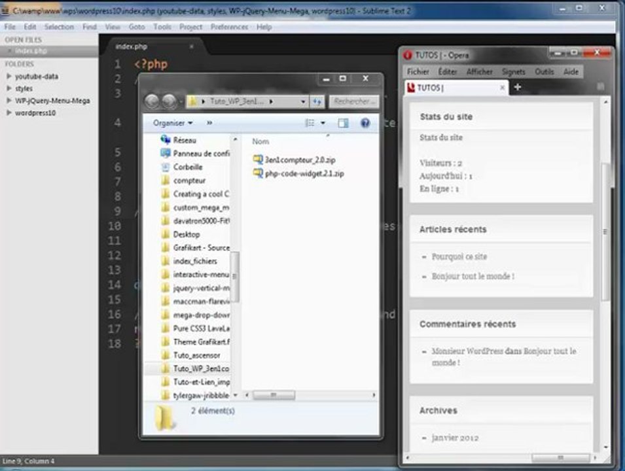
Task: Open Opera Outils menu
Action: 544,72
